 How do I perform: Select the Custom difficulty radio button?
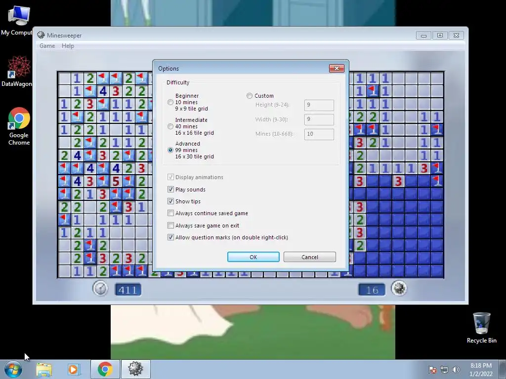[x=250, y=96]
